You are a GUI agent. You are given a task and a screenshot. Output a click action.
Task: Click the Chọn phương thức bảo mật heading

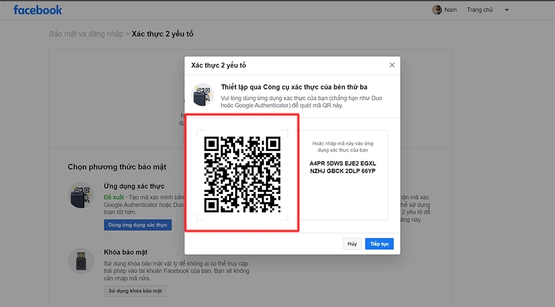point(117,167)
